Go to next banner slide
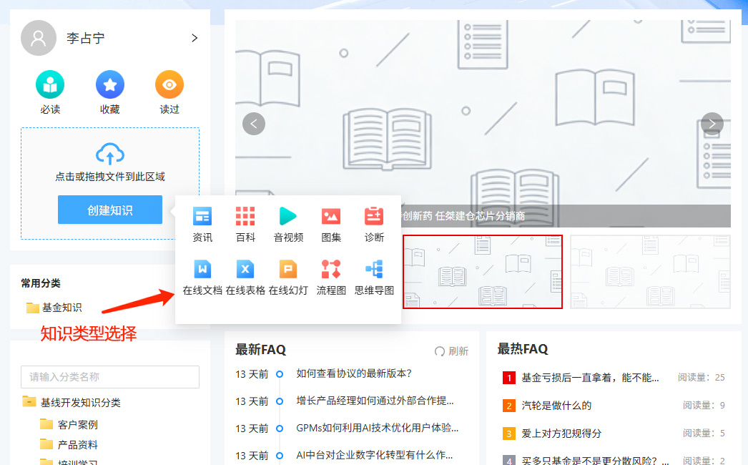This screenshot has width=748, height=465. tap(712, 124)
